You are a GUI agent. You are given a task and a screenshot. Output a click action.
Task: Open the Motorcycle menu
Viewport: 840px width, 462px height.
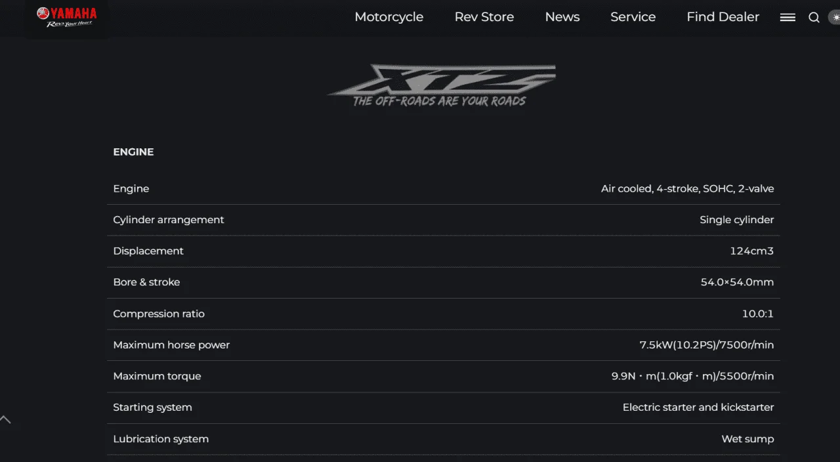(389, 17)
